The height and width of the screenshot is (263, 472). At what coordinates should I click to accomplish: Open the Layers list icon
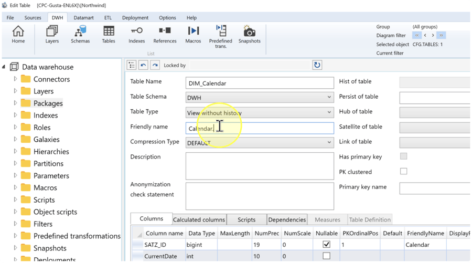[x=52, y=34]
